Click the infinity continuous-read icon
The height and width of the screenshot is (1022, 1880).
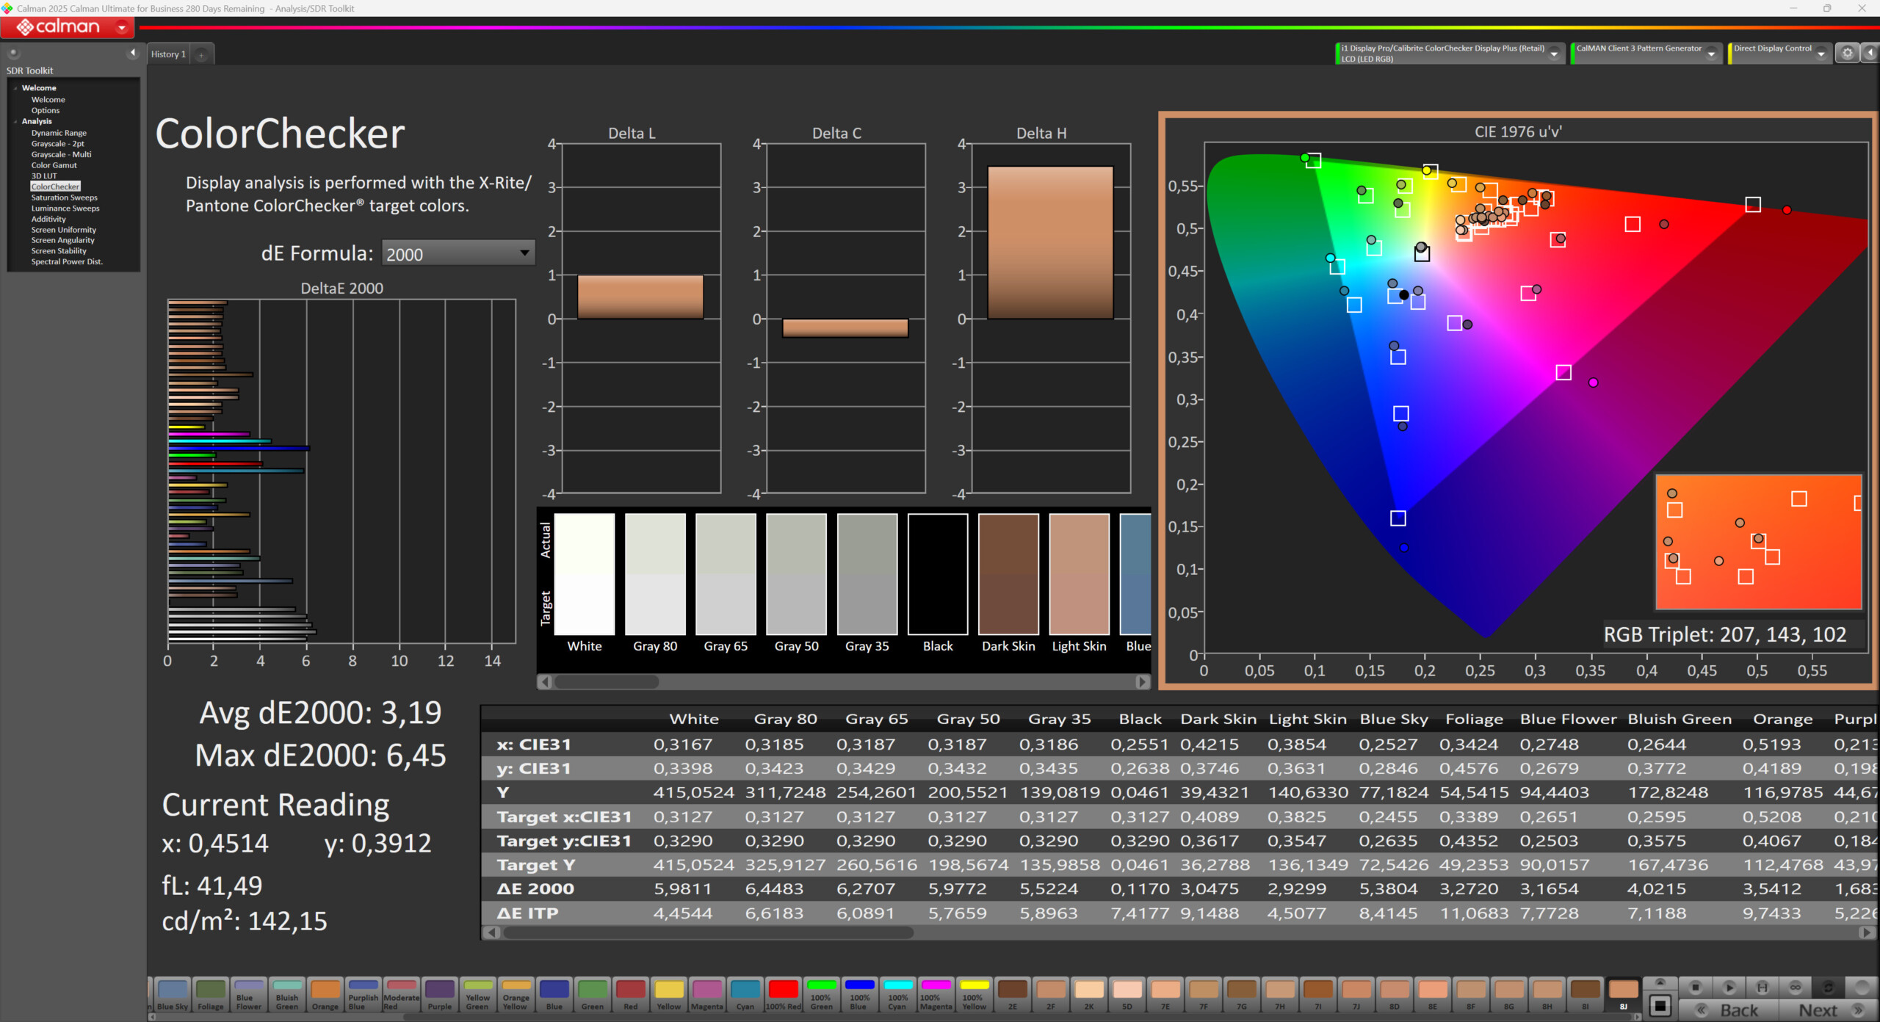[x=1796, y=987]
